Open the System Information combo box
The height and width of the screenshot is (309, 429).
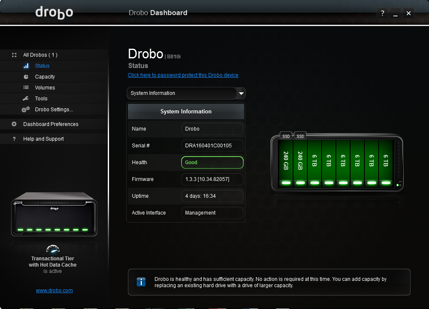(x=182, y=93)
